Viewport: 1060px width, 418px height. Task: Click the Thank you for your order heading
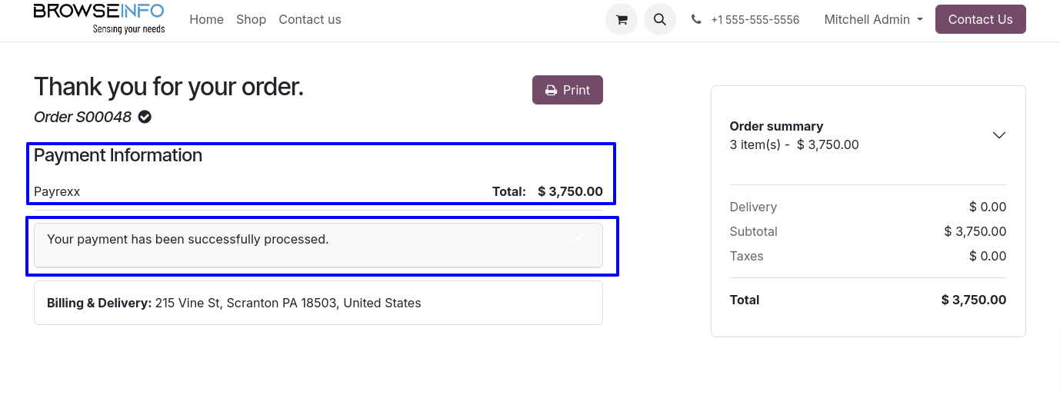(x=168, y=87)
